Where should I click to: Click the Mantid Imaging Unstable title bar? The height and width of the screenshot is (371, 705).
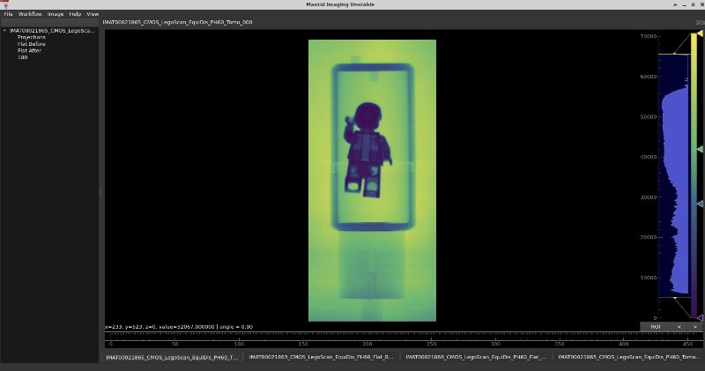pyautogui.click(x=340, y=4)
